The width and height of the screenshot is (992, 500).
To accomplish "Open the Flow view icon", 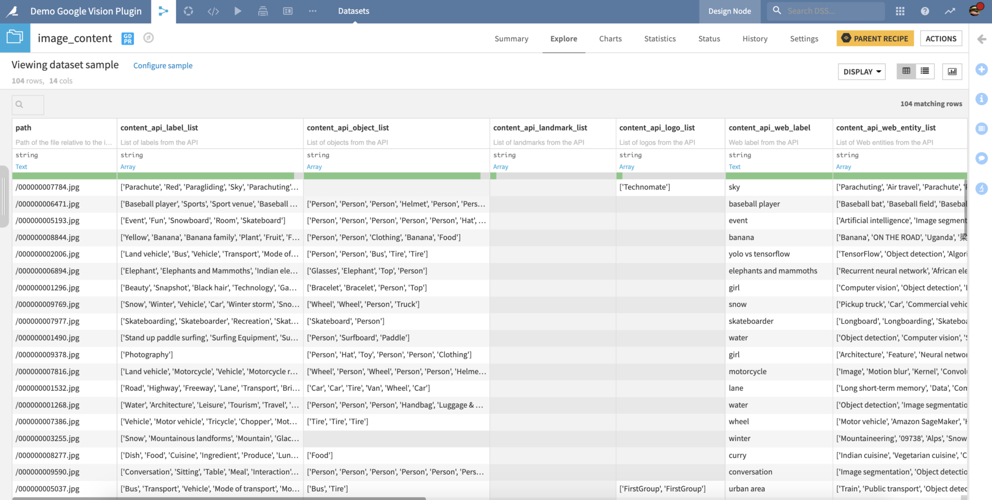I will [x=163, y=11].
